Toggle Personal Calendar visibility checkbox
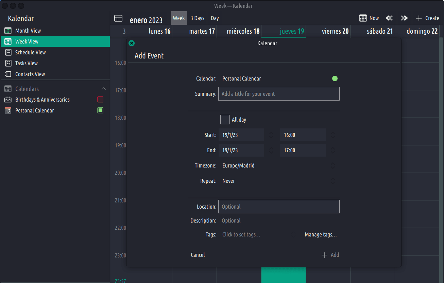The image size is (444, 283). tap(100, 110)
